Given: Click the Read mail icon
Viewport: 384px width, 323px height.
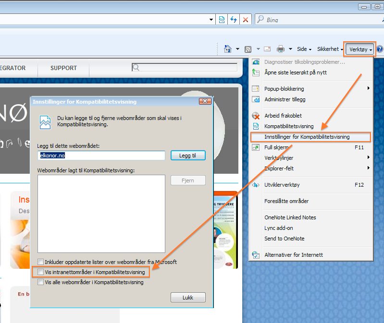Looking at the screenshot, I should [267, 49].
